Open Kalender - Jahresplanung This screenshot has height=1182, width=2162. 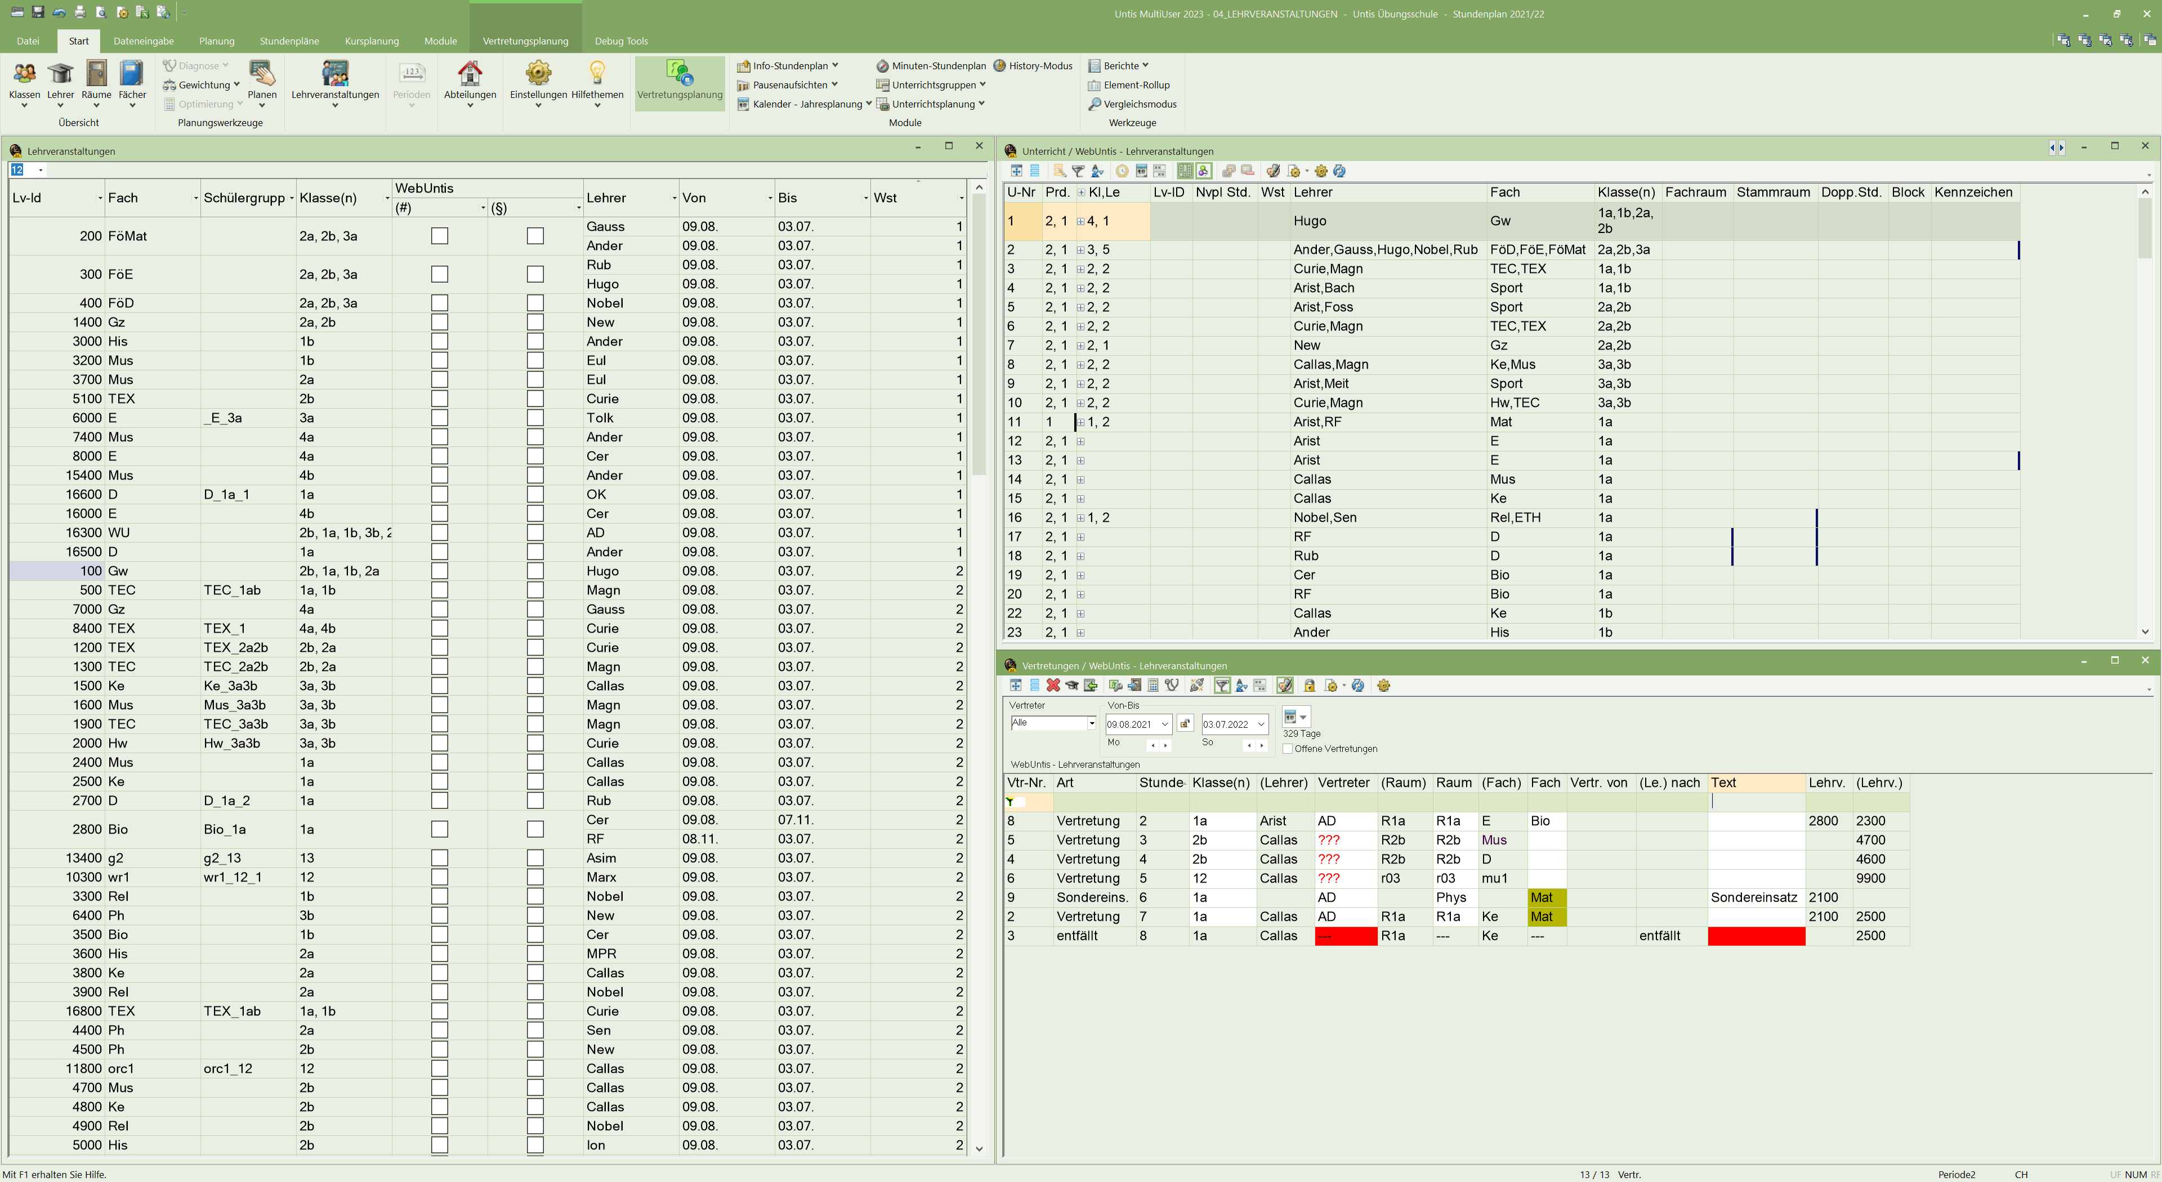[804, 104]
